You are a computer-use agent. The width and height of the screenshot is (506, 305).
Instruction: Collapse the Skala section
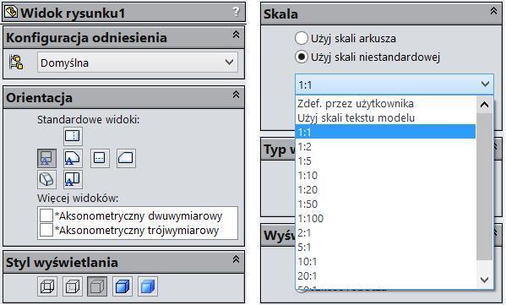click(x=493, y=11)
